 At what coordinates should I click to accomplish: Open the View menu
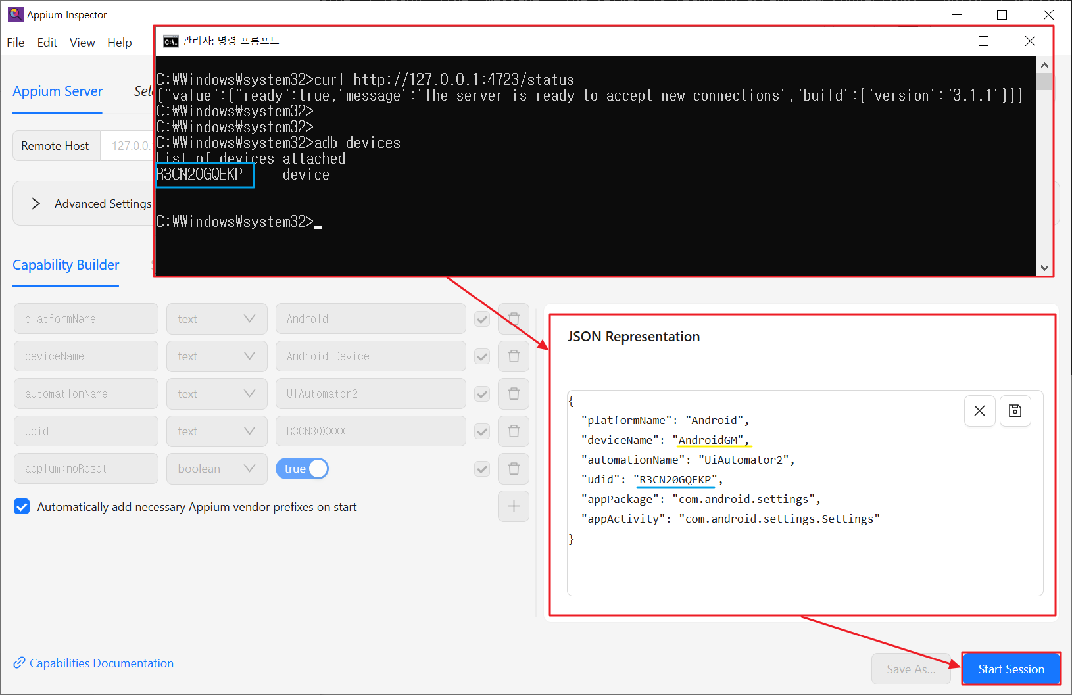[x=82, y=43]
